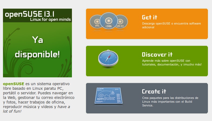Click 'Aprende más sobre openSUSE' description text
This screenshot has height=121, width=212.
point(166,61)
